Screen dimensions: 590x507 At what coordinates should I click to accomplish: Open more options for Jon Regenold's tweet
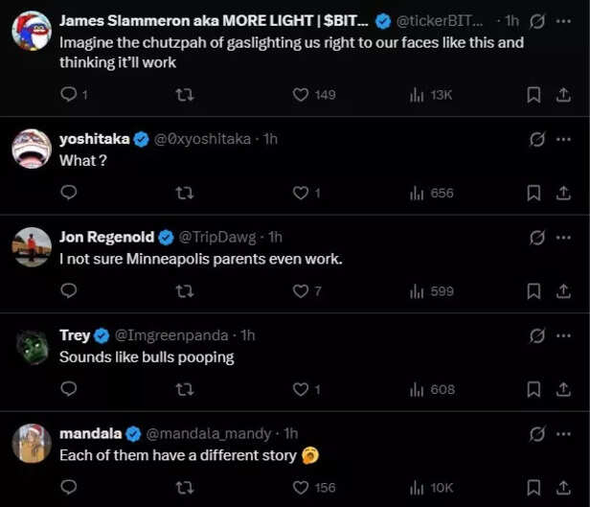point(563,237)
